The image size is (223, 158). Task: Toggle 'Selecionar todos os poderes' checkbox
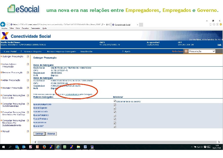point(115,101)
